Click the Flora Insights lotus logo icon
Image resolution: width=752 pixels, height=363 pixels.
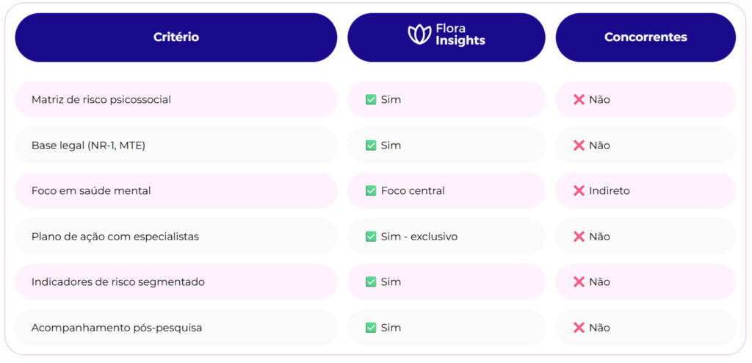[x=419, y=35]
